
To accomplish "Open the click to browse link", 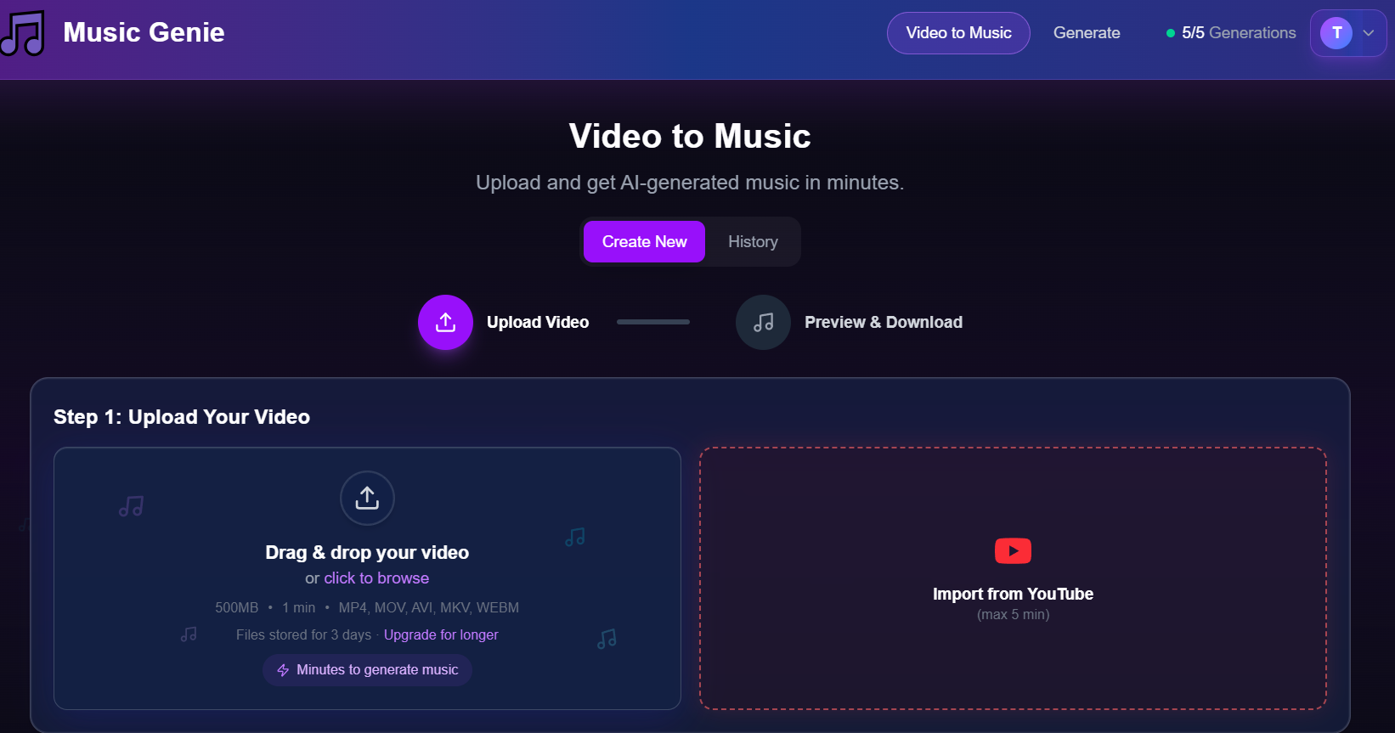I will (376, 578).
